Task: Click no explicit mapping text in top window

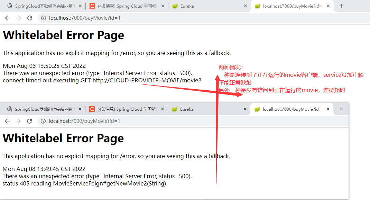Action: [x=117, y=53]
